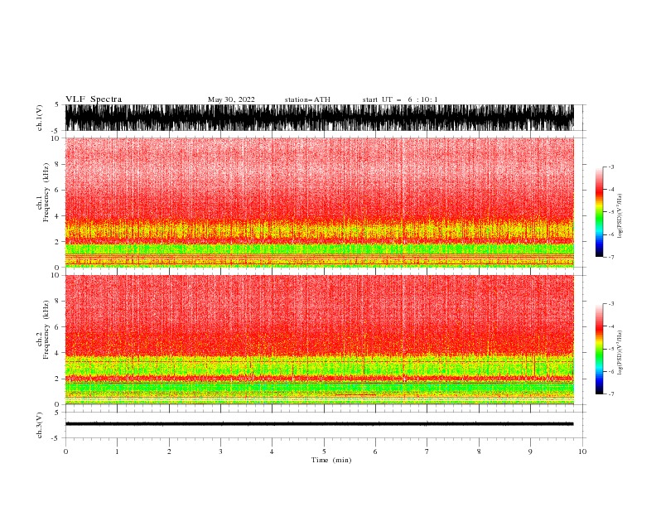The width and height of the screenshot is (656, 507).
Task: Click time axis tick "2" at bottom
Action: point(169,451)
